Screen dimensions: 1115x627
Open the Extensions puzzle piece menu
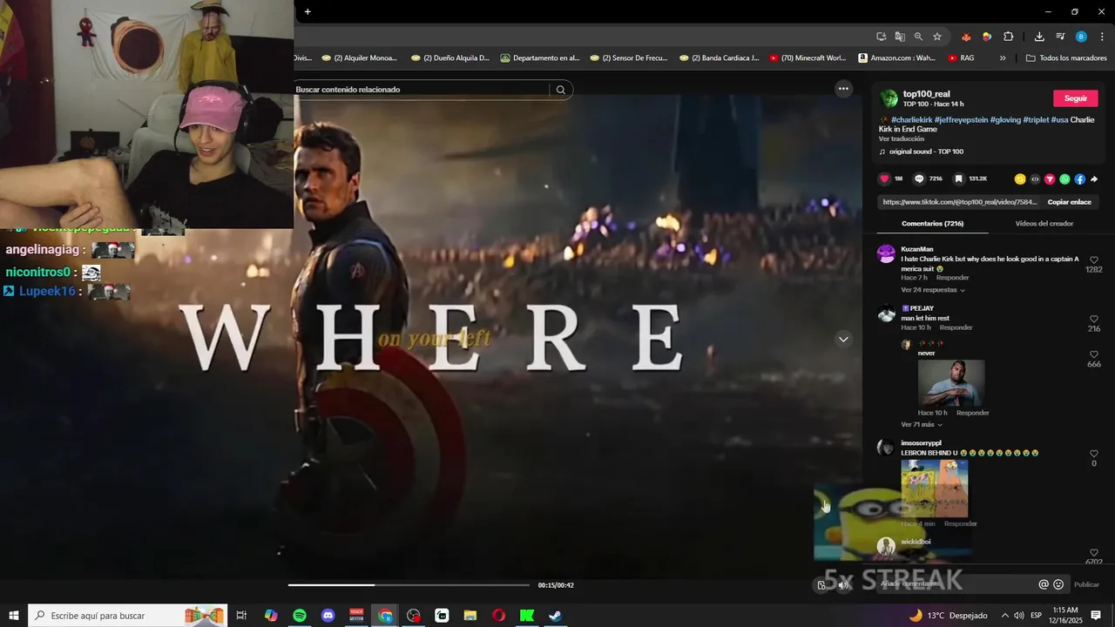1009,37
